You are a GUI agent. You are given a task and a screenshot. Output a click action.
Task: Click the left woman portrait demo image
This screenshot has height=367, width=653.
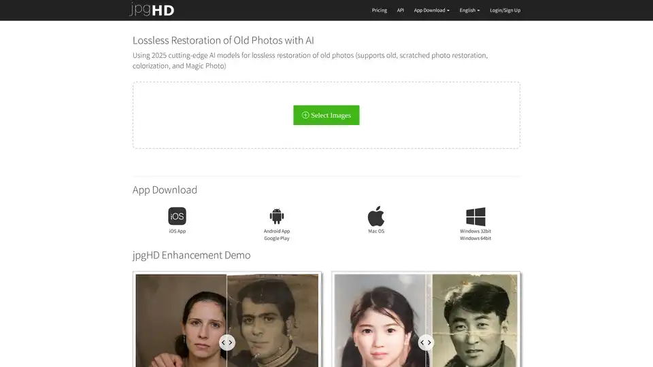pyautogui.click(x=180, y=319)
